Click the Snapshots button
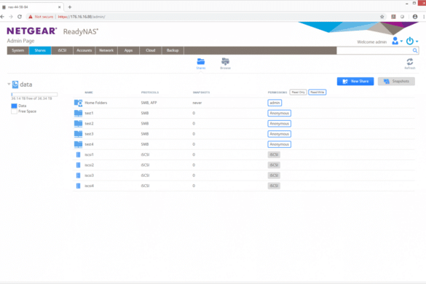This screenshot has height=284, width=426. point(396,82)
